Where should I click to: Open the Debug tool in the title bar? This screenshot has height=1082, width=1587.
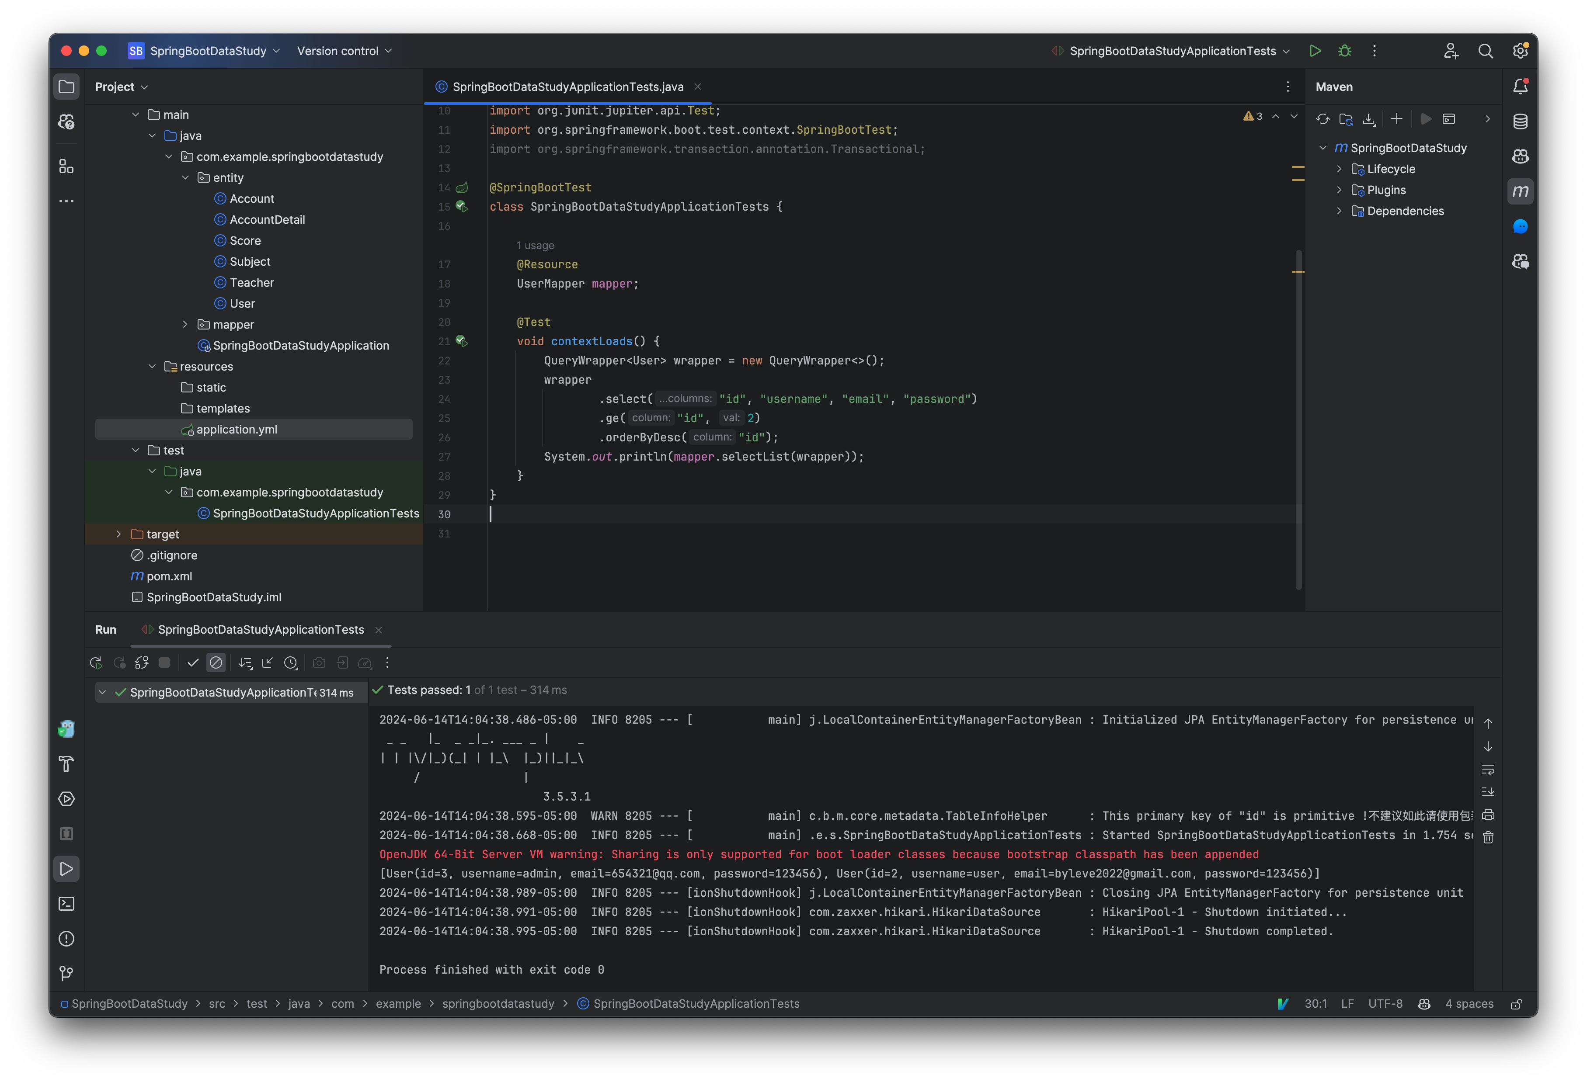pos(1345,51)
